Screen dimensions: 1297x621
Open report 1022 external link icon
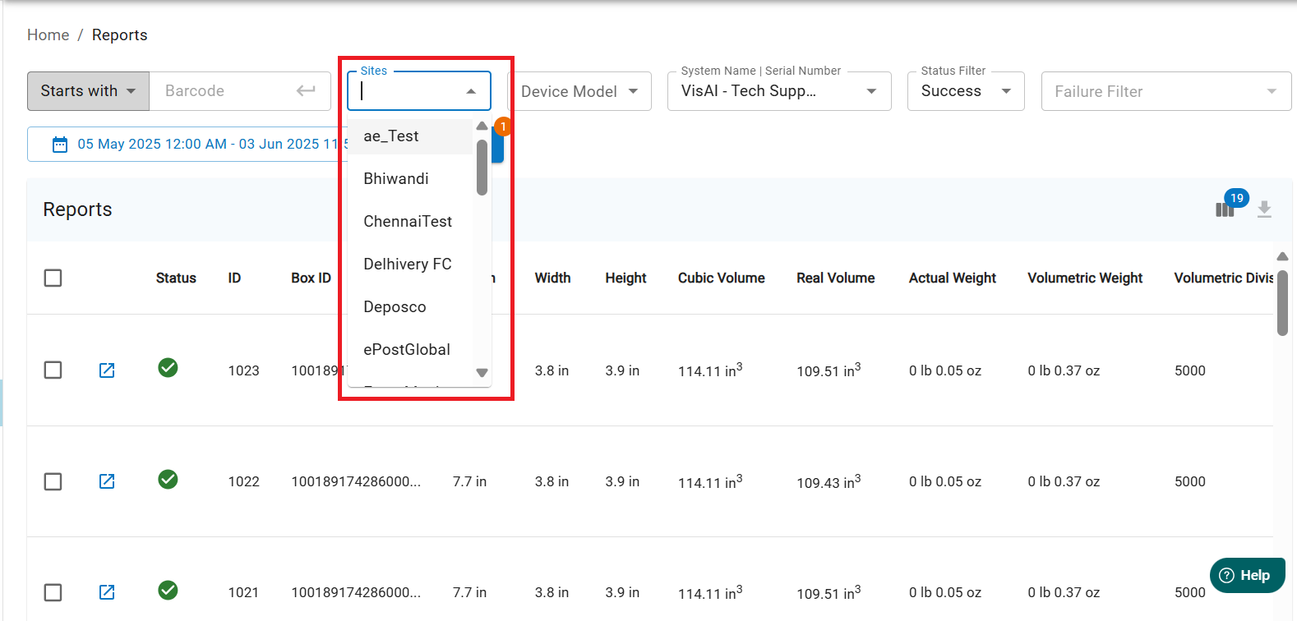pos(107,481)
